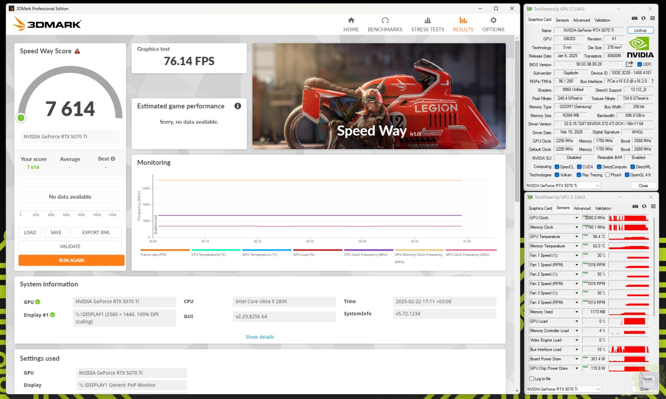Open the Stress Tests section in 3DMark
This screenshot has width=666, height=399.
[x=428, y=25]
